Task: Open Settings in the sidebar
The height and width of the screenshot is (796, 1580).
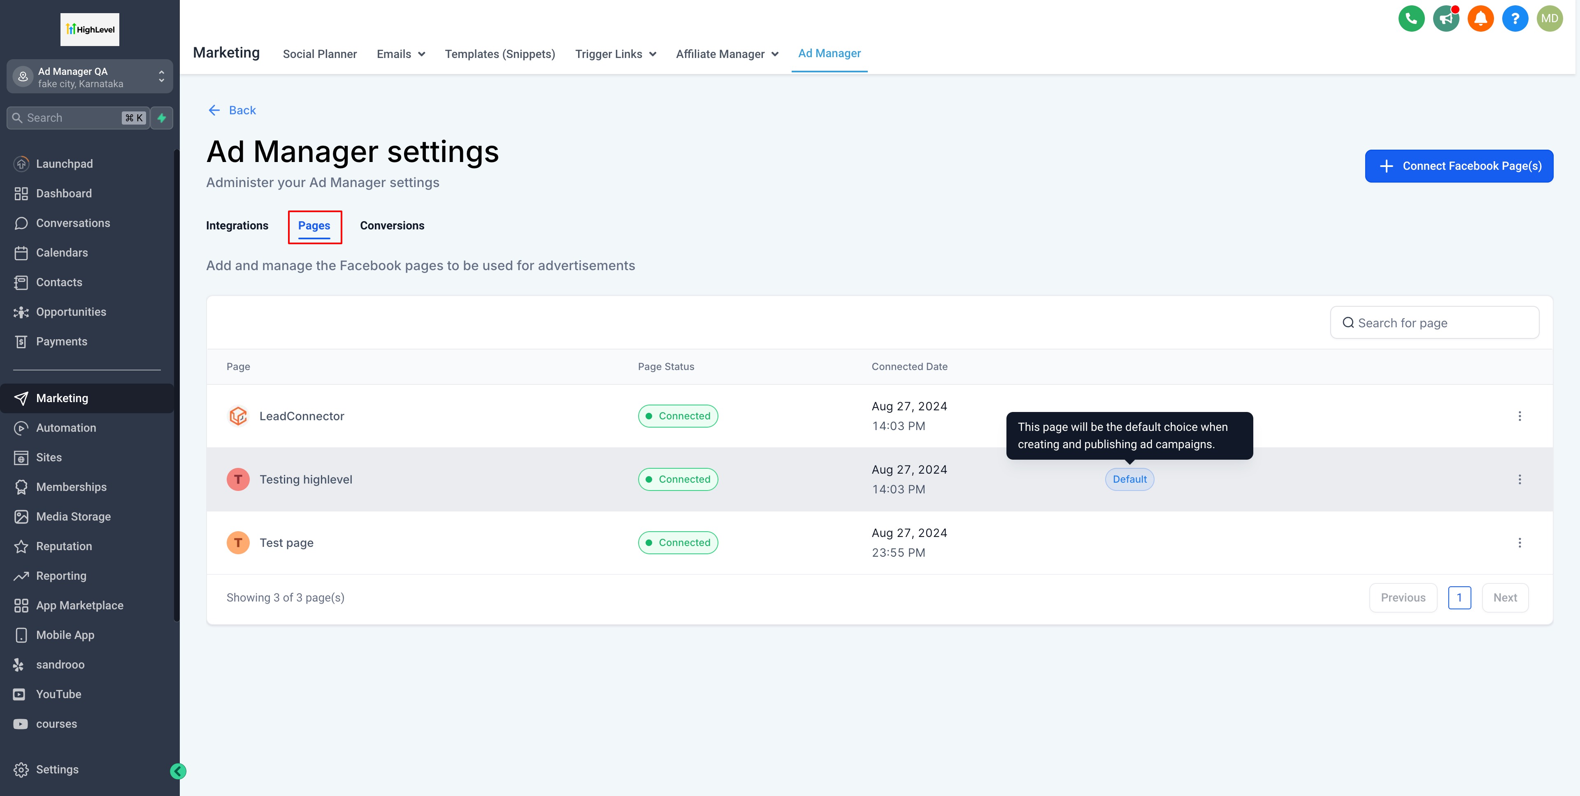Action: point(56,769)
